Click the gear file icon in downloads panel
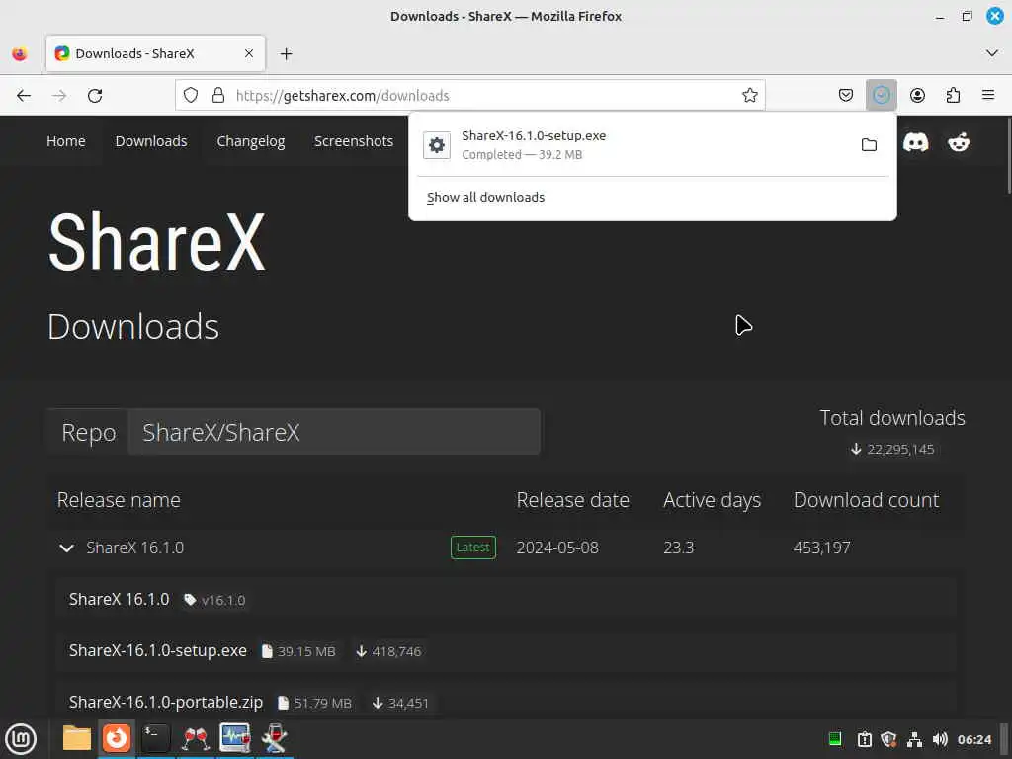Screen dimensions: 1012x759 (436, 145)
